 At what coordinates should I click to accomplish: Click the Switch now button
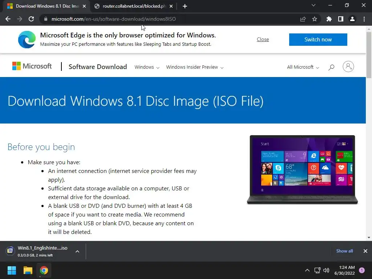tap(318, 39)
